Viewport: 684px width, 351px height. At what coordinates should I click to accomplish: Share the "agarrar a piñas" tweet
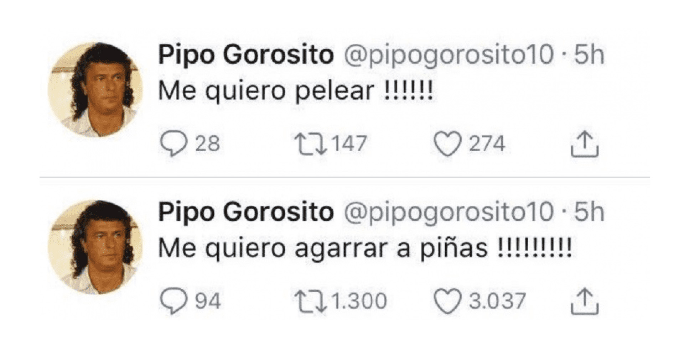coord(585,301)
